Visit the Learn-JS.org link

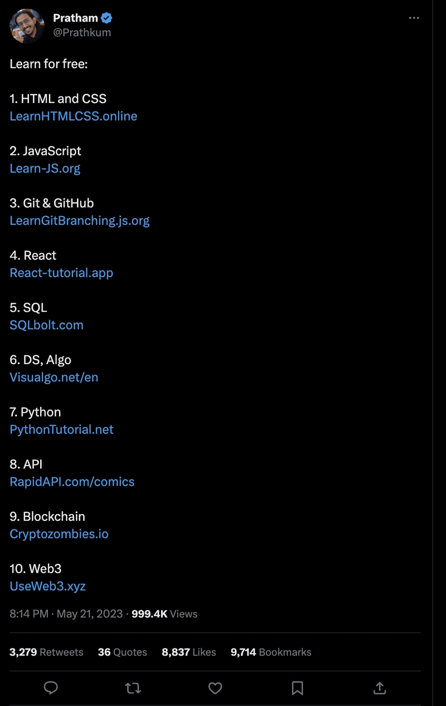45,168
